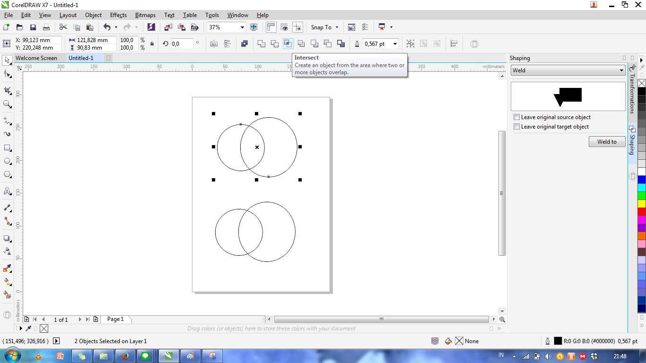Check Leave original source object
This screenshot has height=363, width=646.
coord(516,117)
